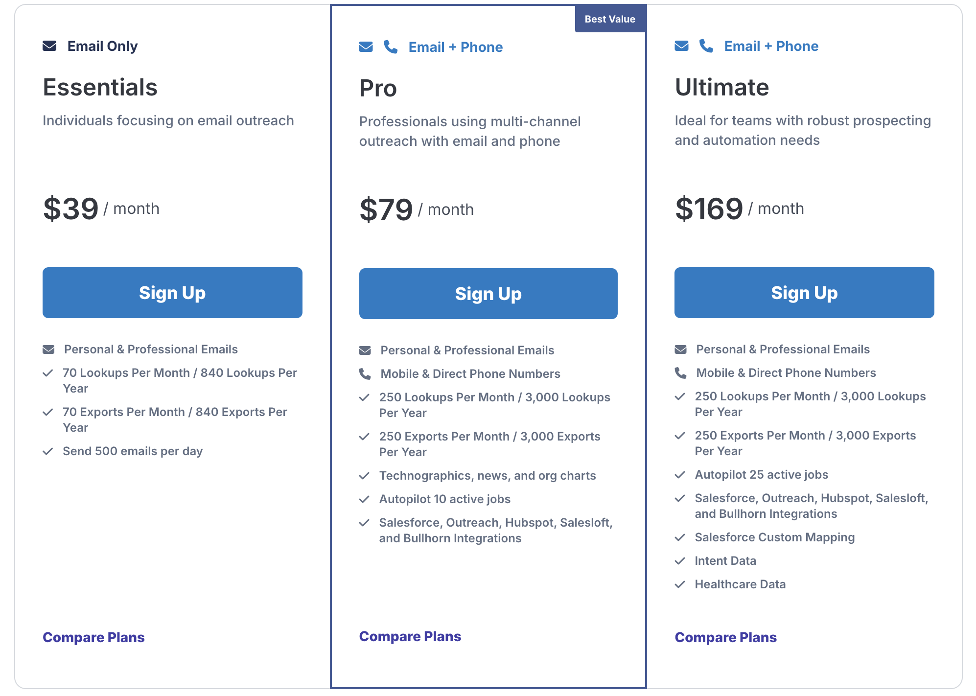The height and width of the screenshot is (696, 976).
Task: Click the Best Value badge
Action: [610, 19]
